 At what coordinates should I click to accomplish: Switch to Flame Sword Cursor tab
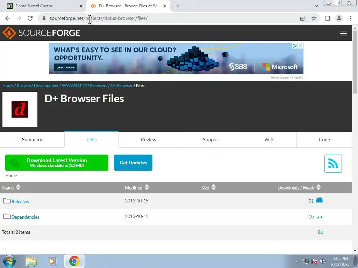point(43,6)
